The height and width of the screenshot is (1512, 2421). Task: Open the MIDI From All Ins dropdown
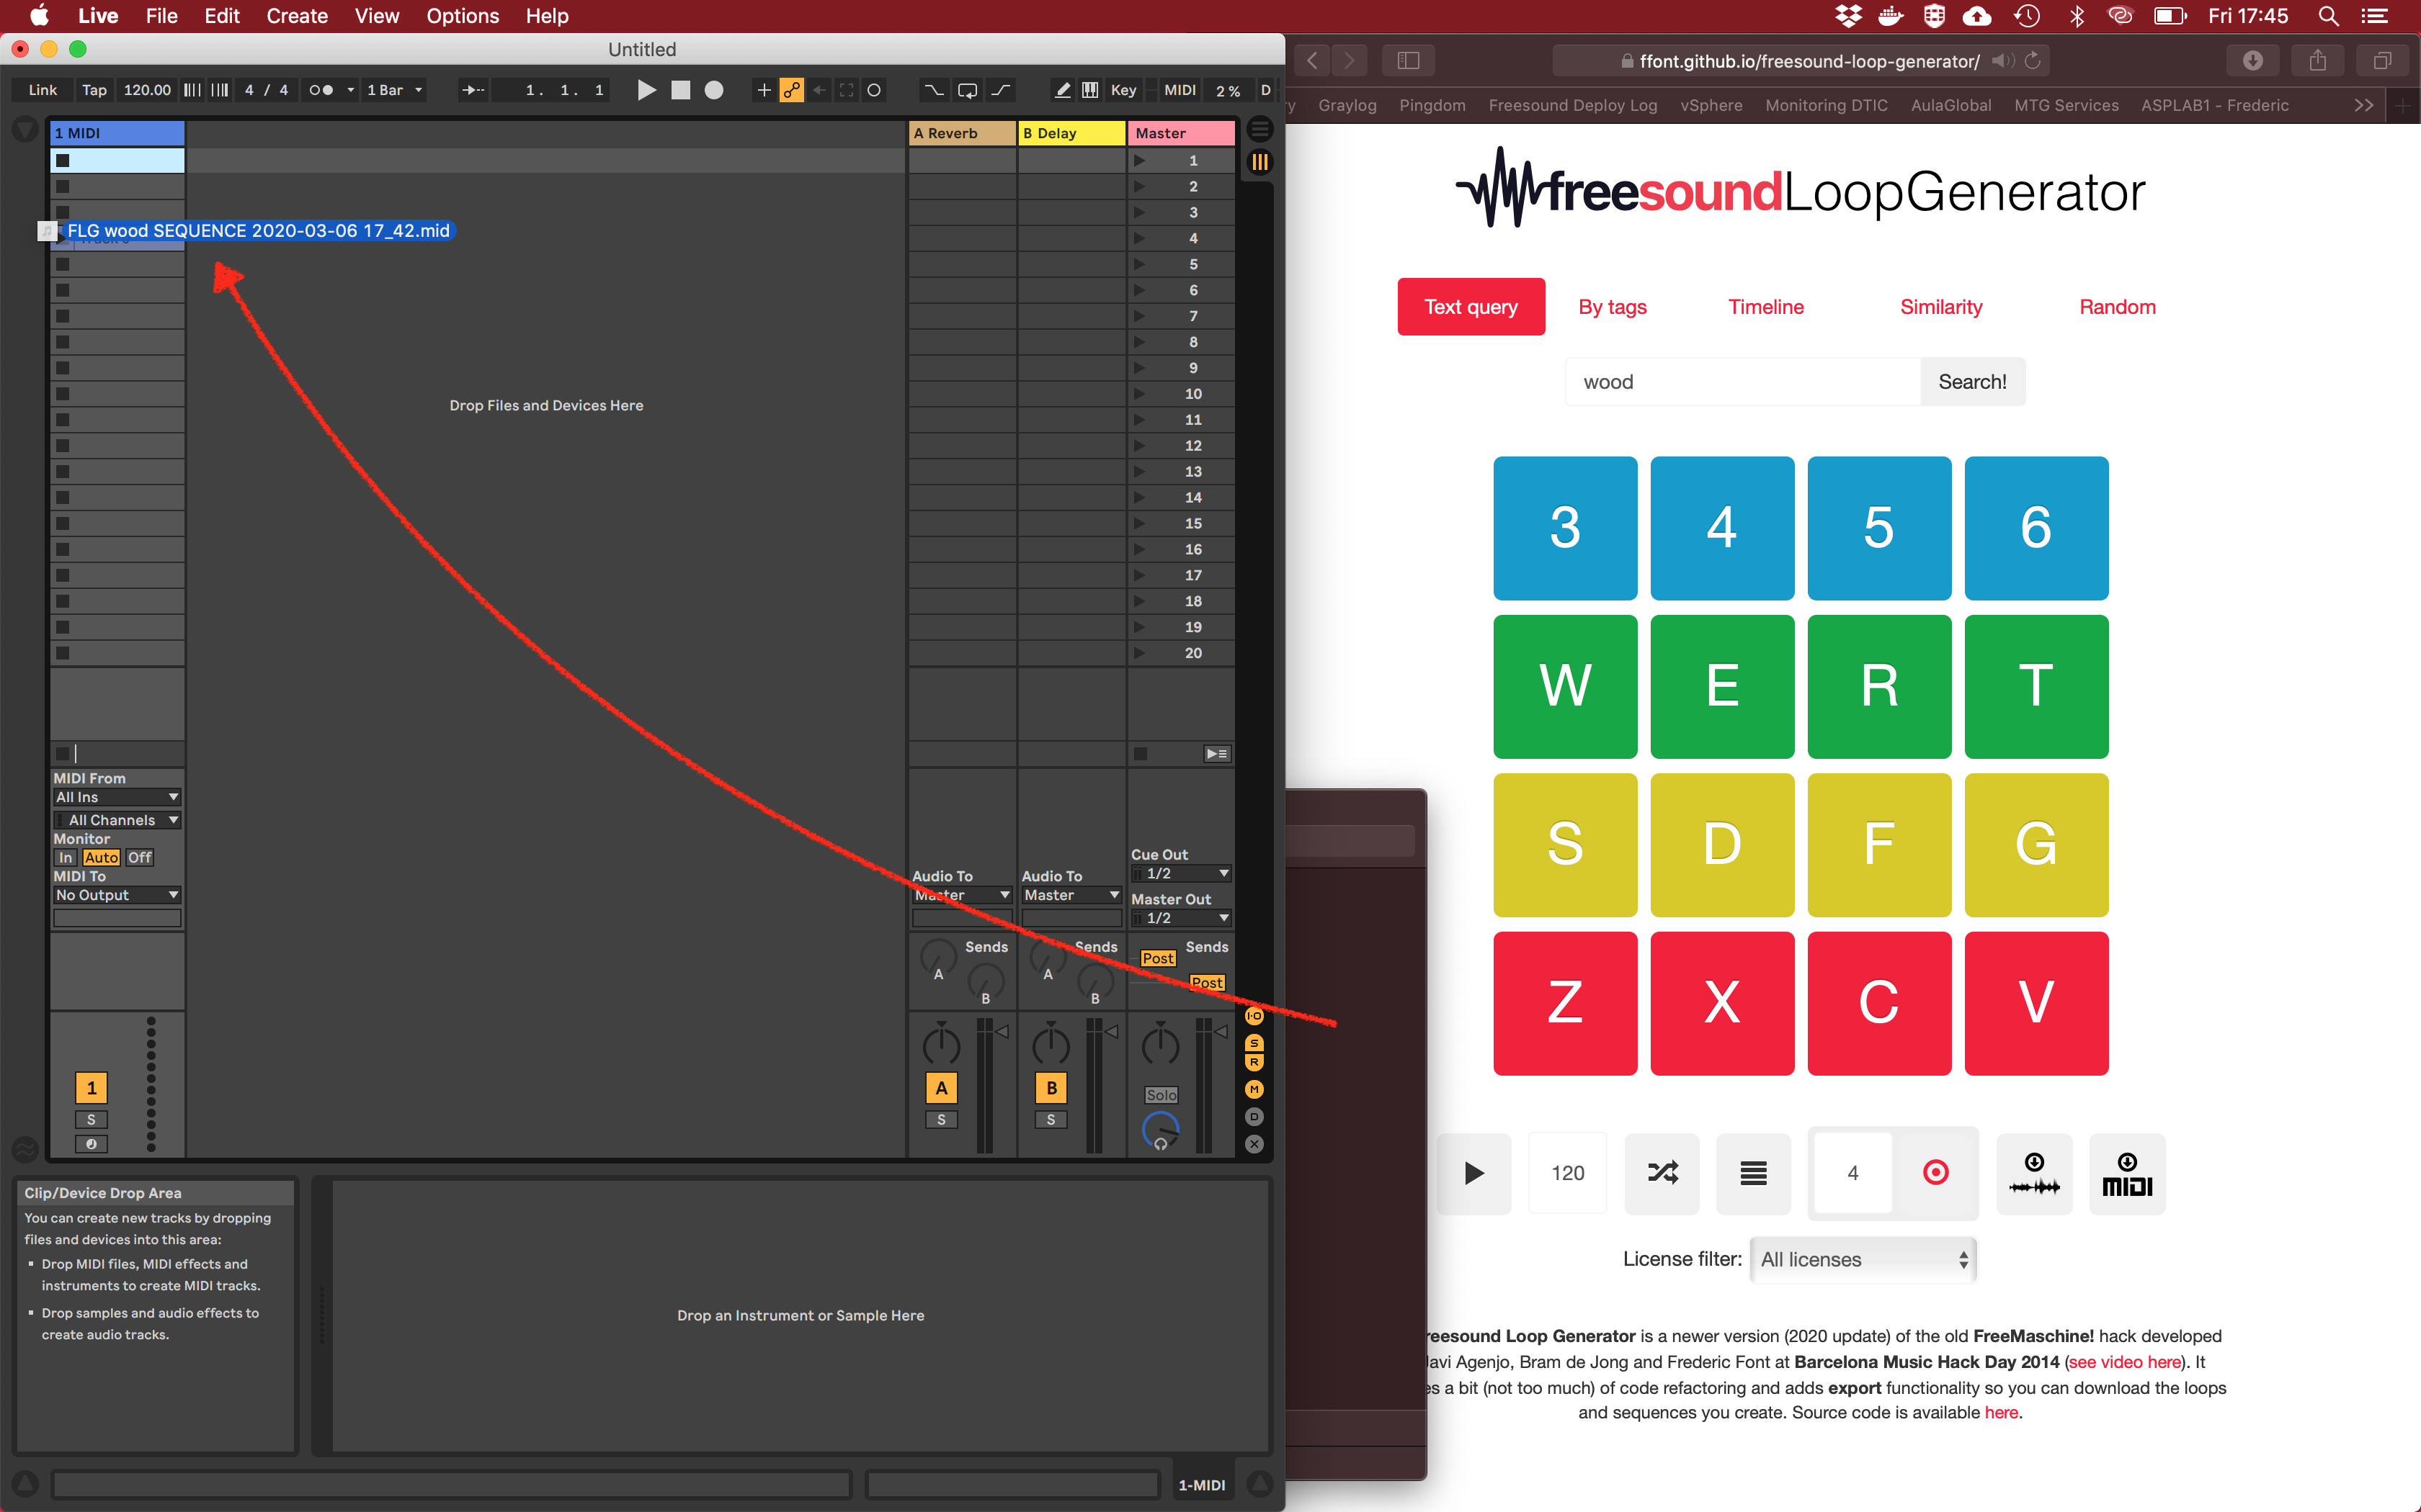116,797
